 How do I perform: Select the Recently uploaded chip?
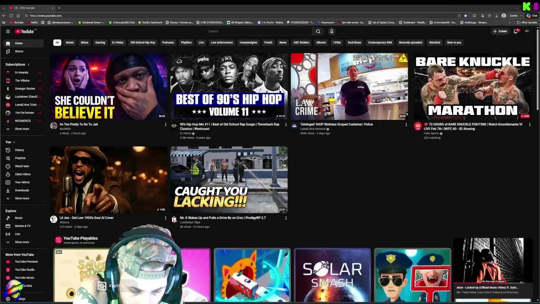pyautogui.click(x=410, y=42)
